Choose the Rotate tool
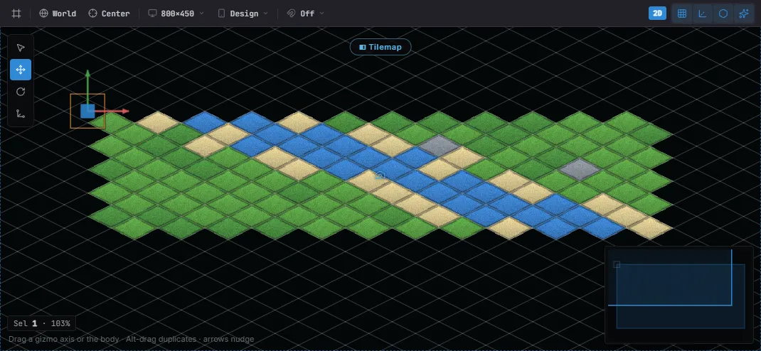The image size is (761, 351). coord(21,92)
